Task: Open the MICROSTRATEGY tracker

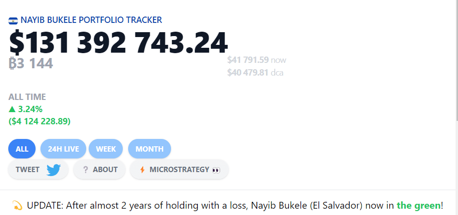Action: click(x=179, y=170)
